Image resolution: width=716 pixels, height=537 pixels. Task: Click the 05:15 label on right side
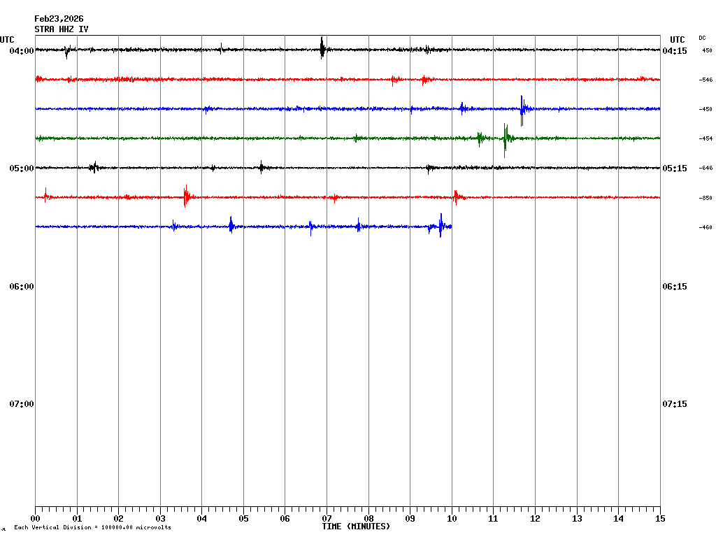[x=674, y=169]
